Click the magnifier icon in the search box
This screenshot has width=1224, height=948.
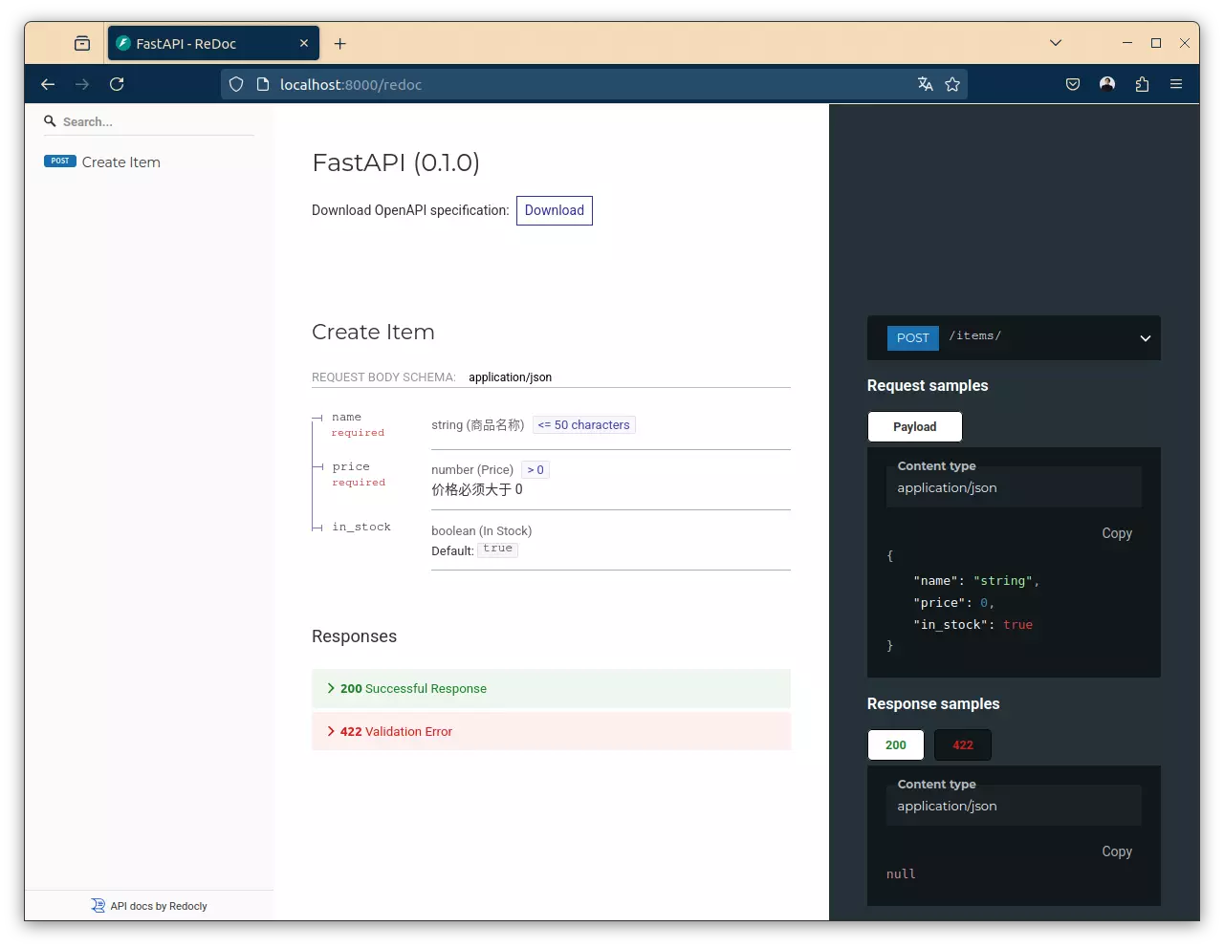pyautogui.click(x=50, y=121)
